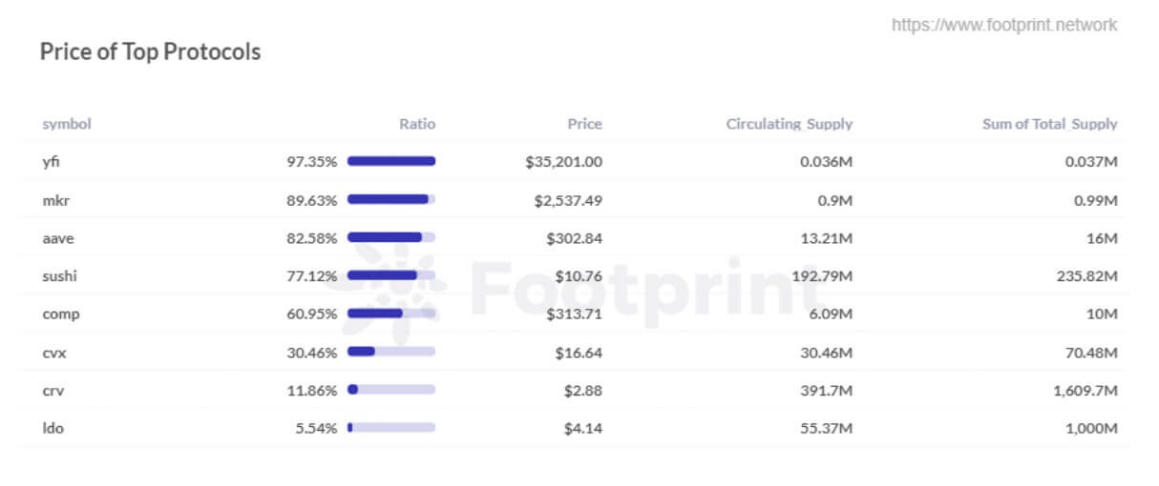Image resolution: width=1159 pixels, height=486 pixels.
Task: Select the cvx ratio progress bar
Action: (391, 352)
